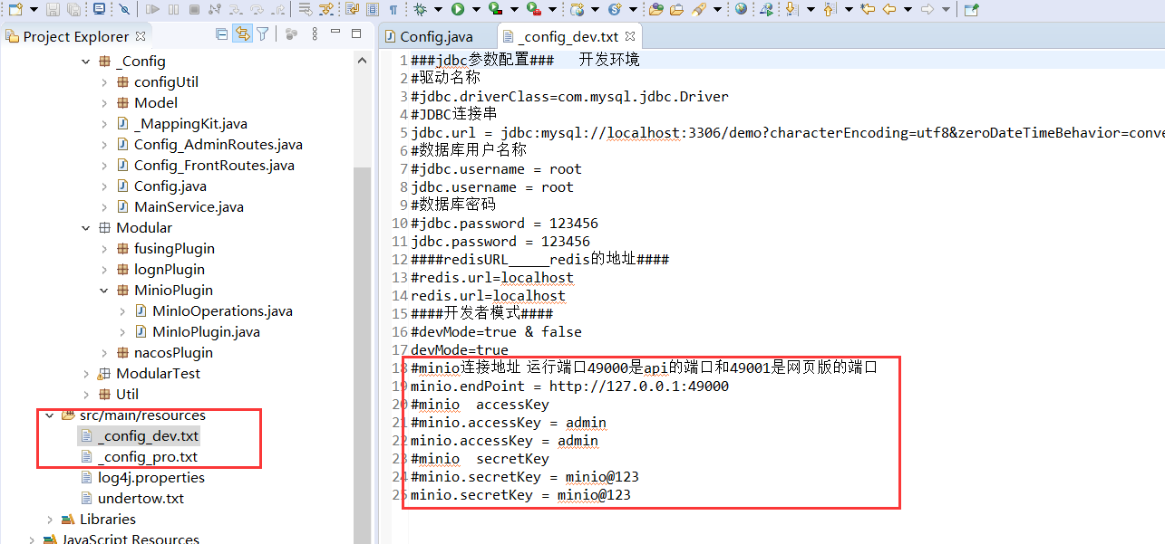Screen dimensions: 1165x544
Task: Click the Debug bug icon in toolbar
Action: (419, 10)
